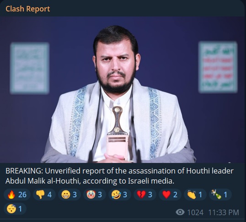Open the Clash Report channel name
The height and width of the screenshot is (222, 246).
coord(28,9)
